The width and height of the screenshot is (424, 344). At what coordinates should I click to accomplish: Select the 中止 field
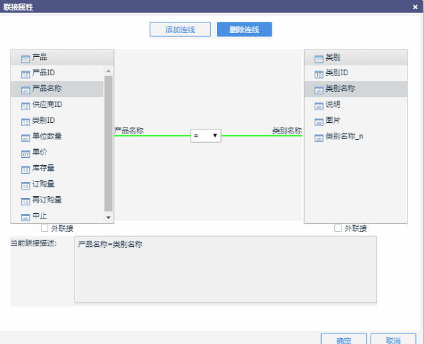tap(57, 216)
